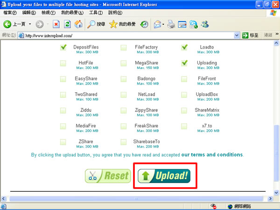This screenshot has width=280, height=210.
Task: Open the 編輯(E) menu
Action: coord(29,13)
